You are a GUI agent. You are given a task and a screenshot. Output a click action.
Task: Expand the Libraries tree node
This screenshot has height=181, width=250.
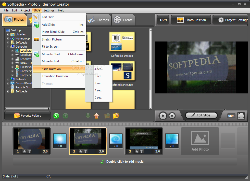coord(8,34)
